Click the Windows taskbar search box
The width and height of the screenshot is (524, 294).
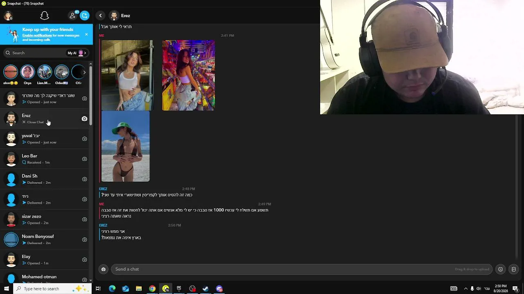click(x=52, y=289)
